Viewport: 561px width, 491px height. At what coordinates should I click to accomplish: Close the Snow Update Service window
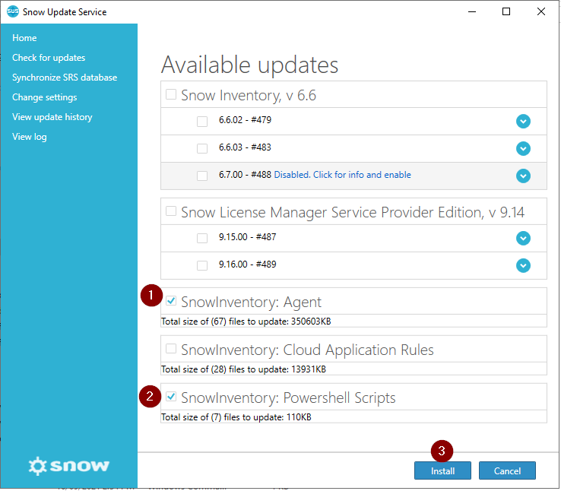point(541,12)
